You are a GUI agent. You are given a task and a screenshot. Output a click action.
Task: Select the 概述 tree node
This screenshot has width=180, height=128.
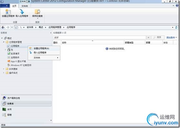click(9, 38)
